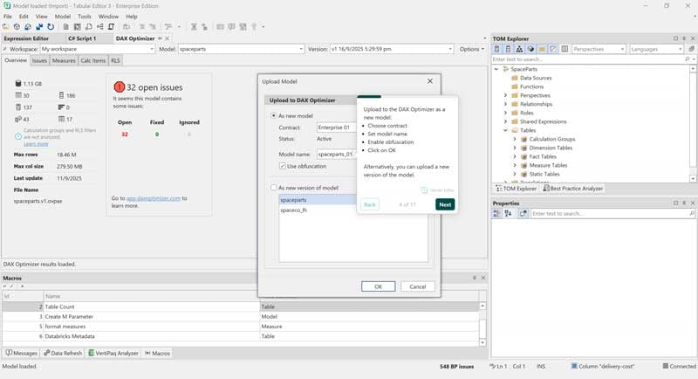Click the TOM Explorer search field

pyautogui.click(x=587, y=59)
